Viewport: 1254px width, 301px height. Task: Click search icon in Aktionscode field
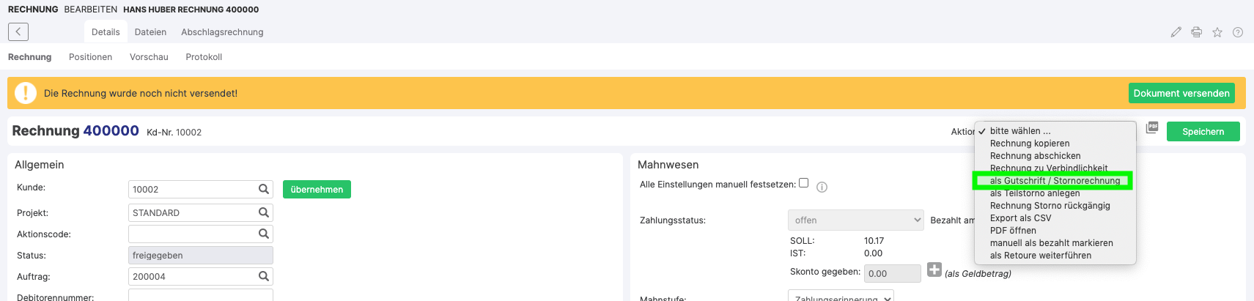(264, 234)
